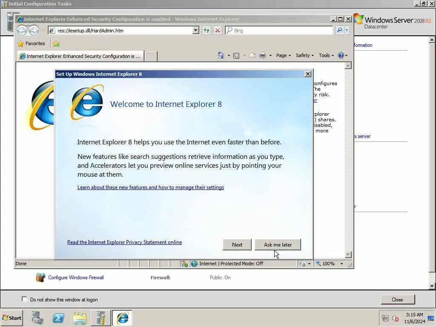Expand the Print dropdown arrow
This screenshot has height=327, width=436.
click(270, 56)
